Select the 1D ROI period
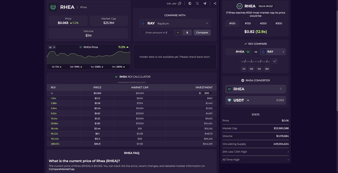 click(244, 69)
